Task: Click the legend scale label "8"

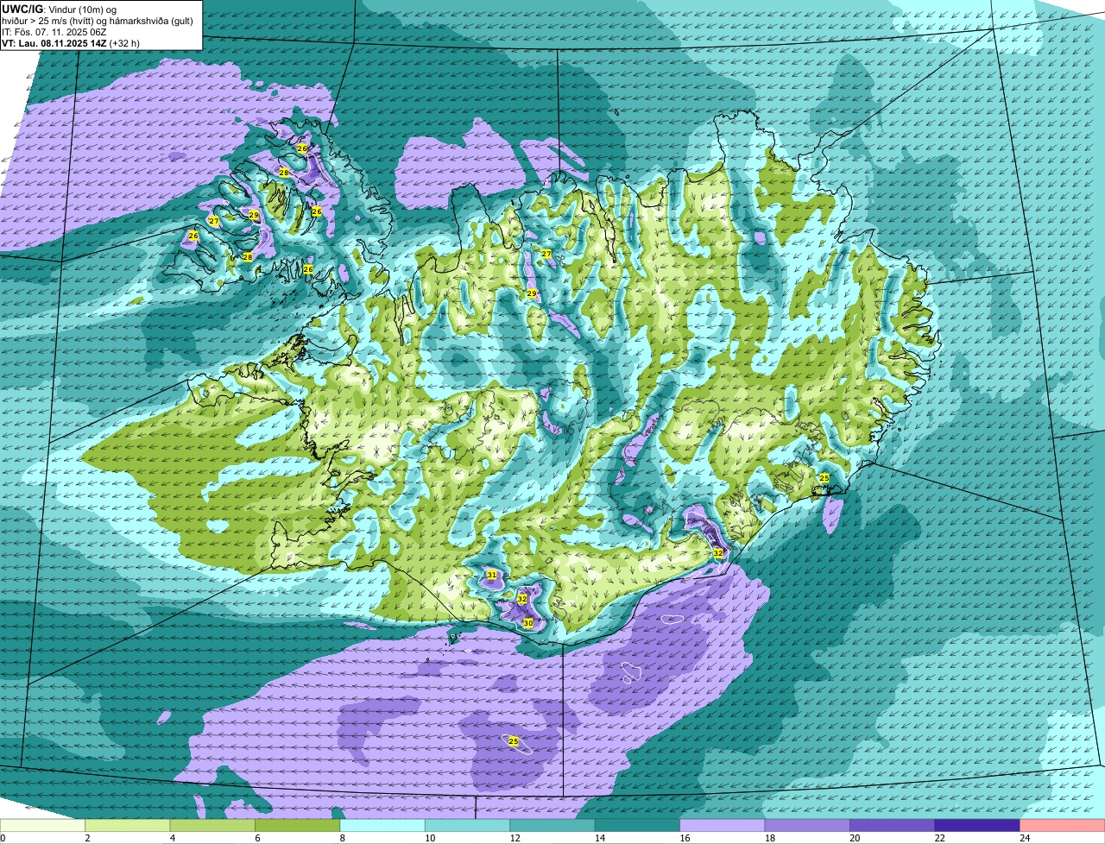Action: pos(342,838)
